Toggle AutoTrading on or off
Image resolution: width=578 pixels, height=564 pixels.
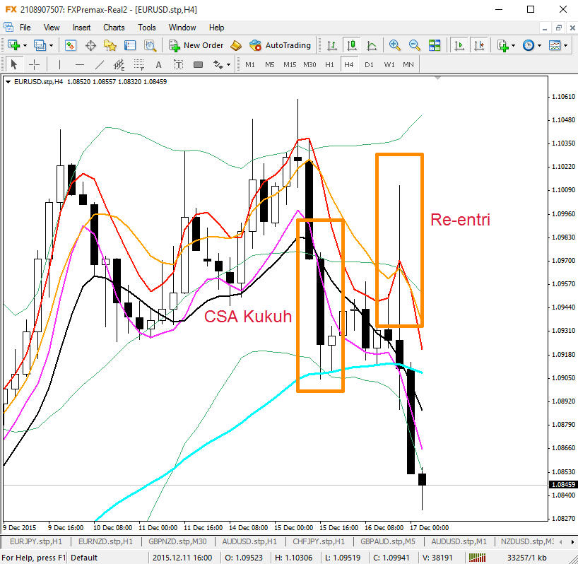point(280,45)
